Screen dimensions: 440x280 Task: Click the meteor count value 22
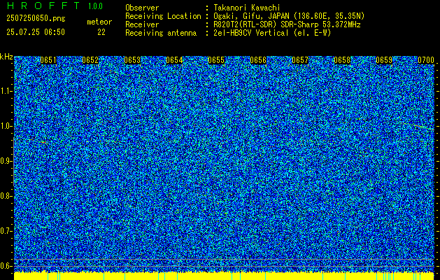101,32
